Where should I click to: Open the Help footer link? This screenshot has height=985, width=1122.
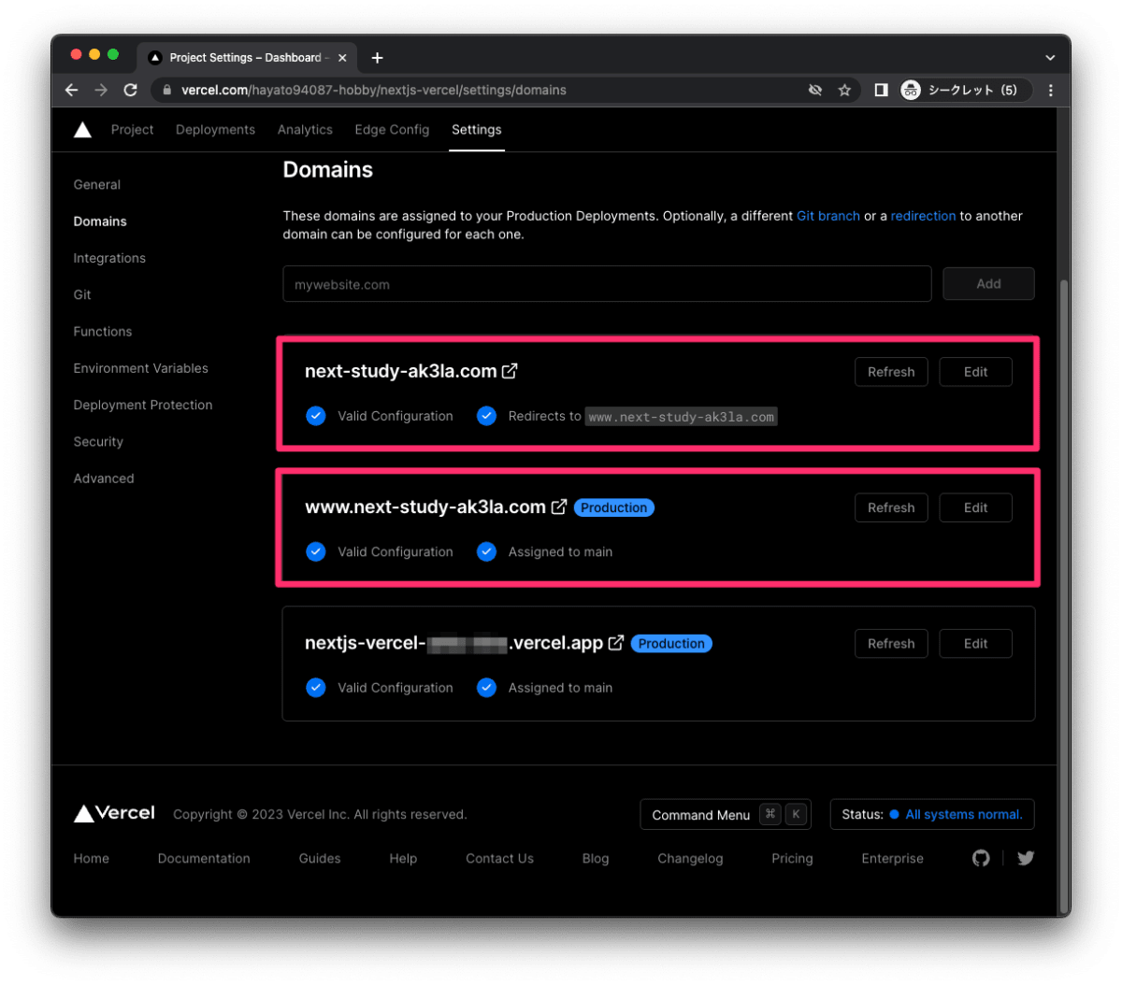pyautogui.click(x=403, y=858)
